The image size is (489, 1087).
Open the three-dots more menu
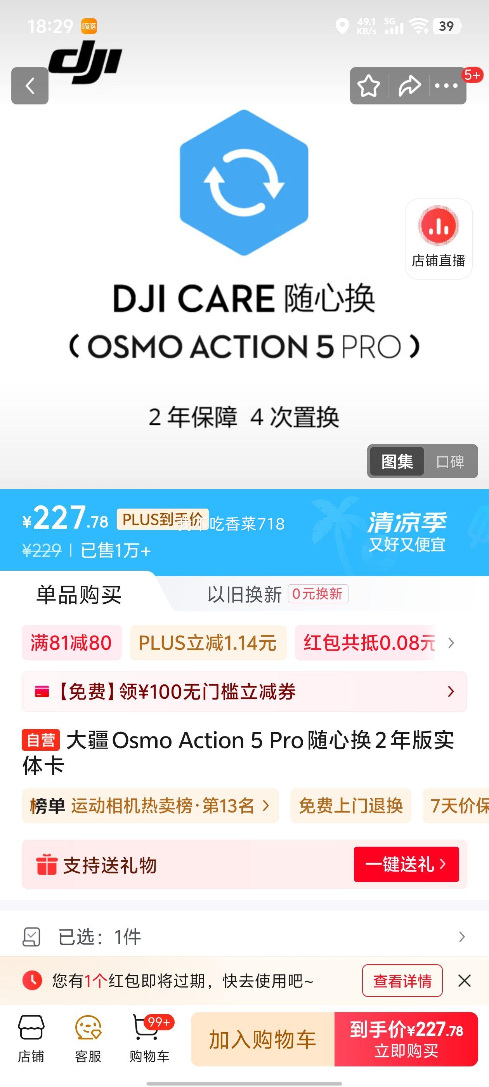click(446, 86)
